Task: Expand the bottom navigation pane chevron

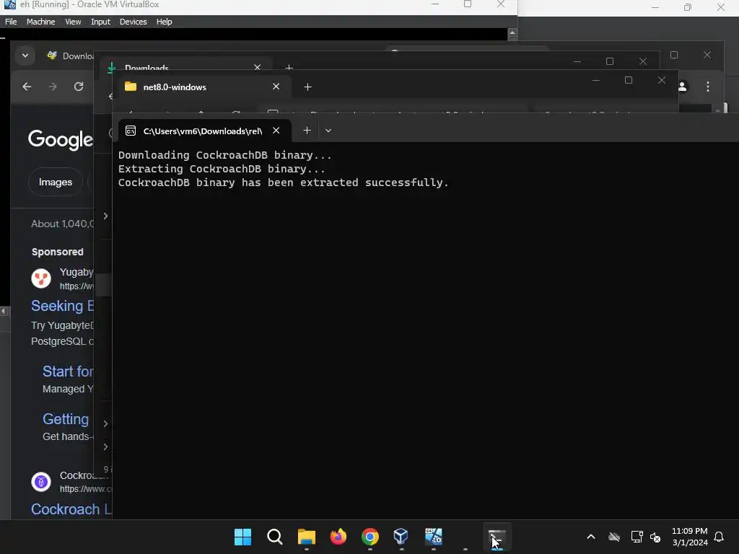Action: [x=105, y=447]
